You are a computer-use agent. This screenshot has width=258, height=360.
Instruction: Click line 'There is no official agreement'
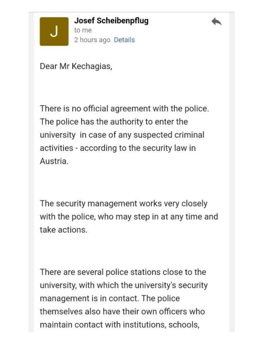click(124, 109)
